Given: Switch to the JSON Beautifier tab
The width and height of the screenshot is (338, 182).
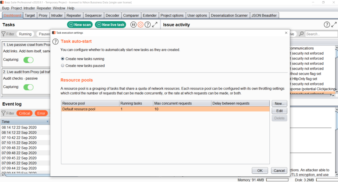Looking at the screenshot, I should click(264, 16).
